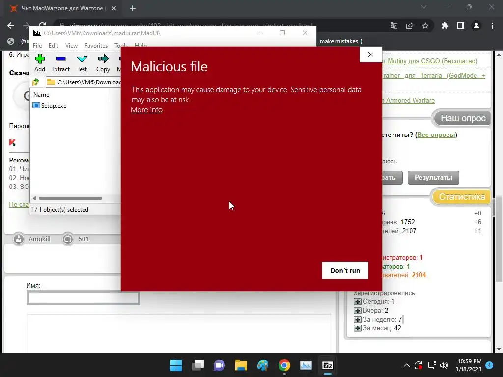
Task: Close the Malicious file dialog
Action: coord(370,54)
